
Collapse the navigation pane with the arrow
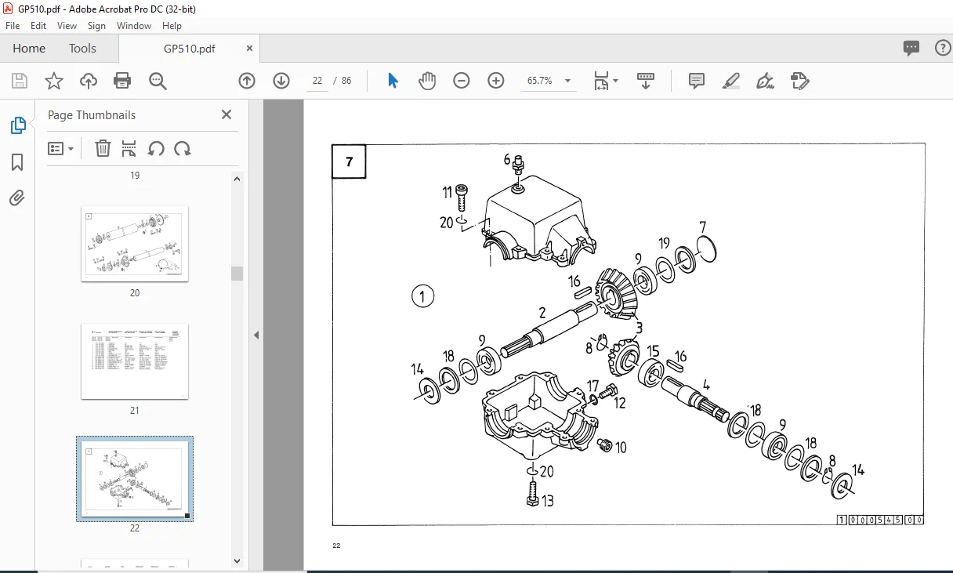(x=255, y=335)
